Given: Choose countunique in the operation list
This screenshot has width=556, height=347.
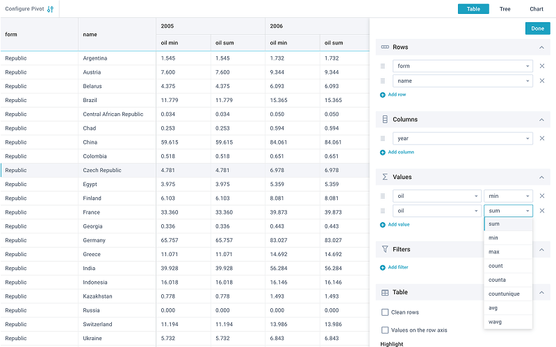Looking at the screenshot, I should 508,294.
